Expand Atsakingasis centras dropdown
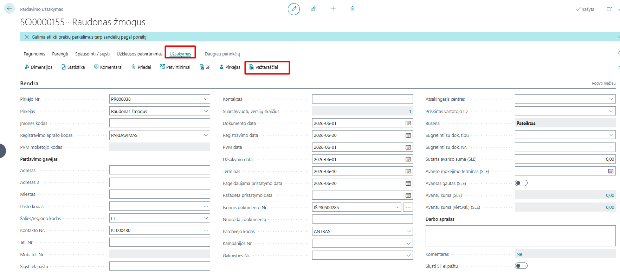The width and height of the screenshot is (620, 279). pos(611,99)
